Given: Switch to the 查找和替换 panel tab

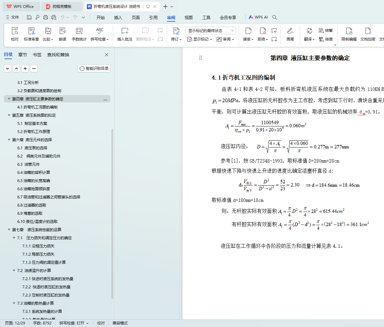Looking at the screenshot, I should click(58, 55).
